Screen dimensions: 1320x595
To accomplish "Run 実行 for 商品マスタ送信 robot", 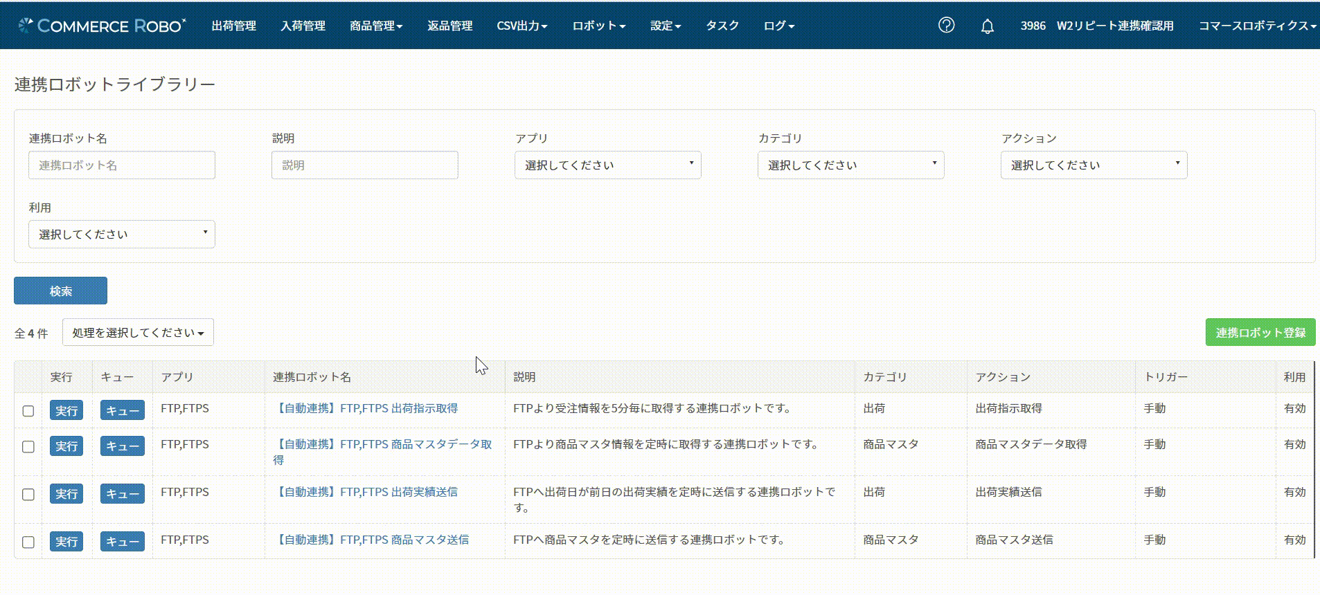I will [x=66, y=542].
